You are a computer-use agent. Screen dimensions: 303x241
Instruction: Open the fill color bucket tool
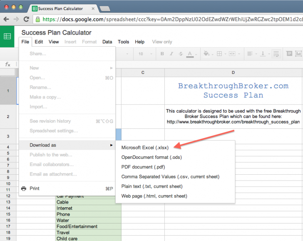(206, 53)
